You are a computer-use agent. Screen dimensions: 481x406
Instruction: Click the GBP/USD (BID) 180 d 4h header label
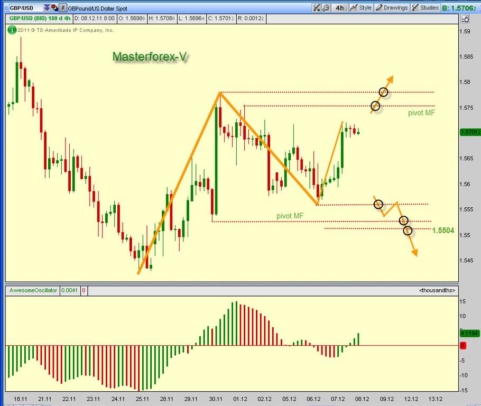pos(40,19)
